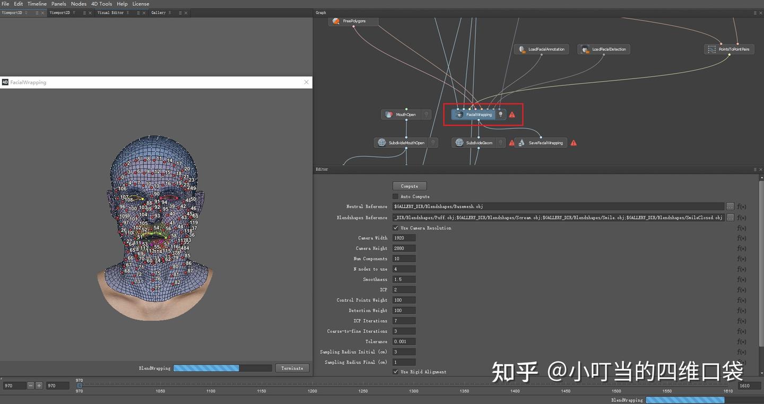The height and width of the screenshot is (404, 764).
Task: Select the FacialWrapping node icon
Action: coord(459,114)
